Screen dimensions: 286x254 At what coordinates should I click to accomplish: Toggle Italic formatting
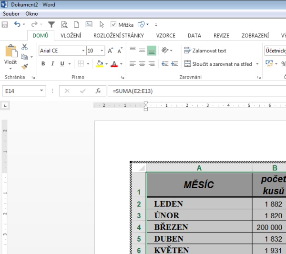[x=53, y=64]
